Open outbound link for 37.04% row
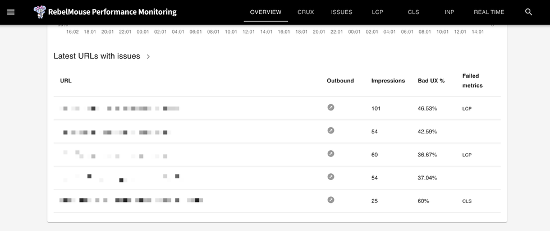This screenshot has height=231, width=550. [x=331, y=177]
